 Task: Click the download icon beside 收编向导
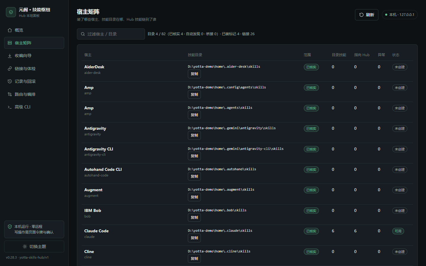pos(10,56)
